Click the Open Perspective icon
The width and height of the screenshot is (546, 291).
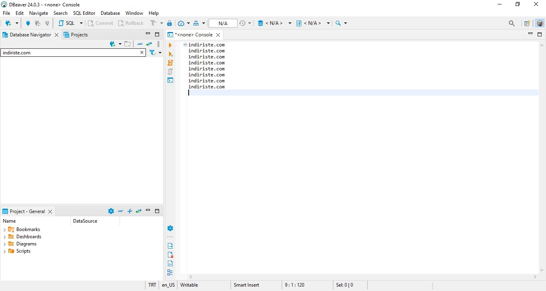coord(527,23)
